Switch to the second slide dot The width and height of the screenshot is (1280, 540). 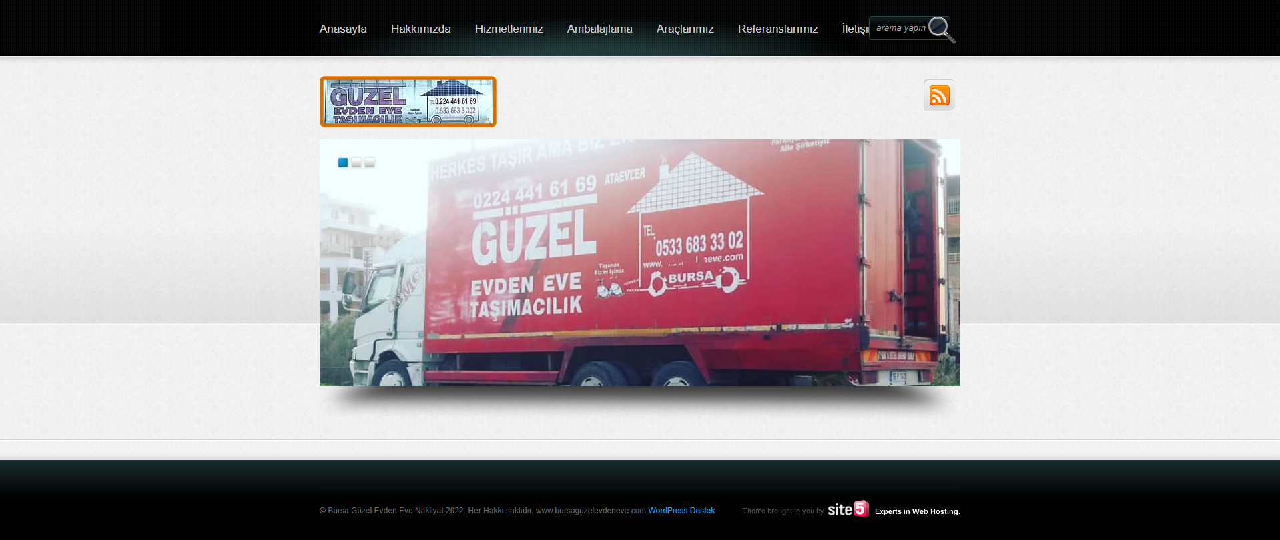[356, 163]
